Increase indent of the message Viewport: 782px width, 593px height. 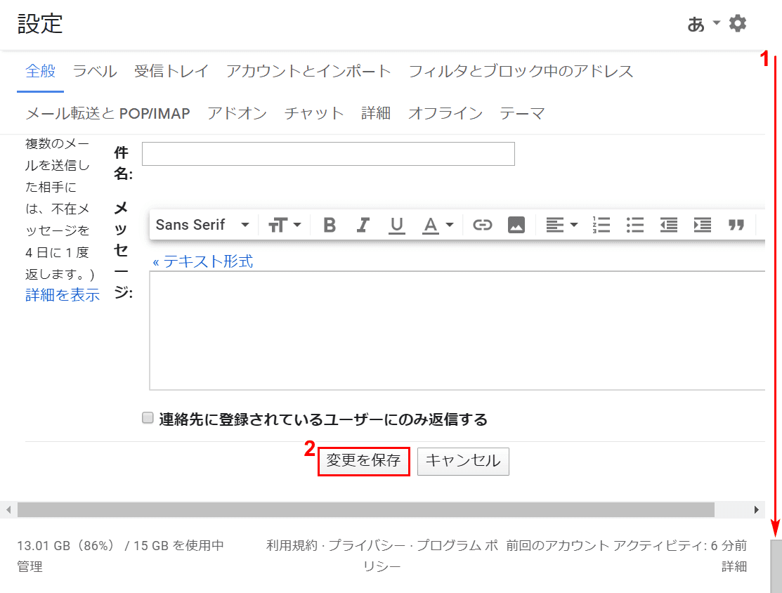(x=702, y=225)
